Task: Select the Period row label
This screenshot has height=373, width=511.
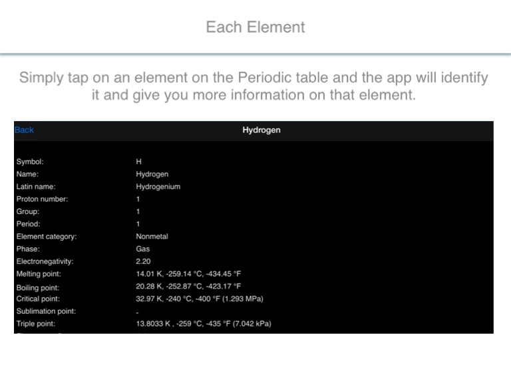Action: coord(29,224)
